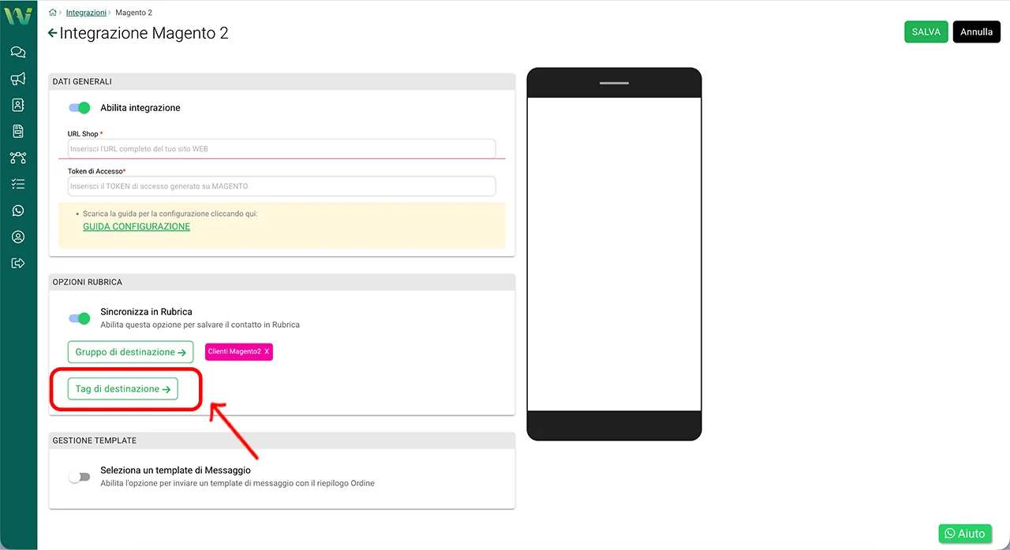The width and height of the screenshot is (1010, 550).
Task: Open the workflow integrations sidebar icon
Action: [18, 158]
